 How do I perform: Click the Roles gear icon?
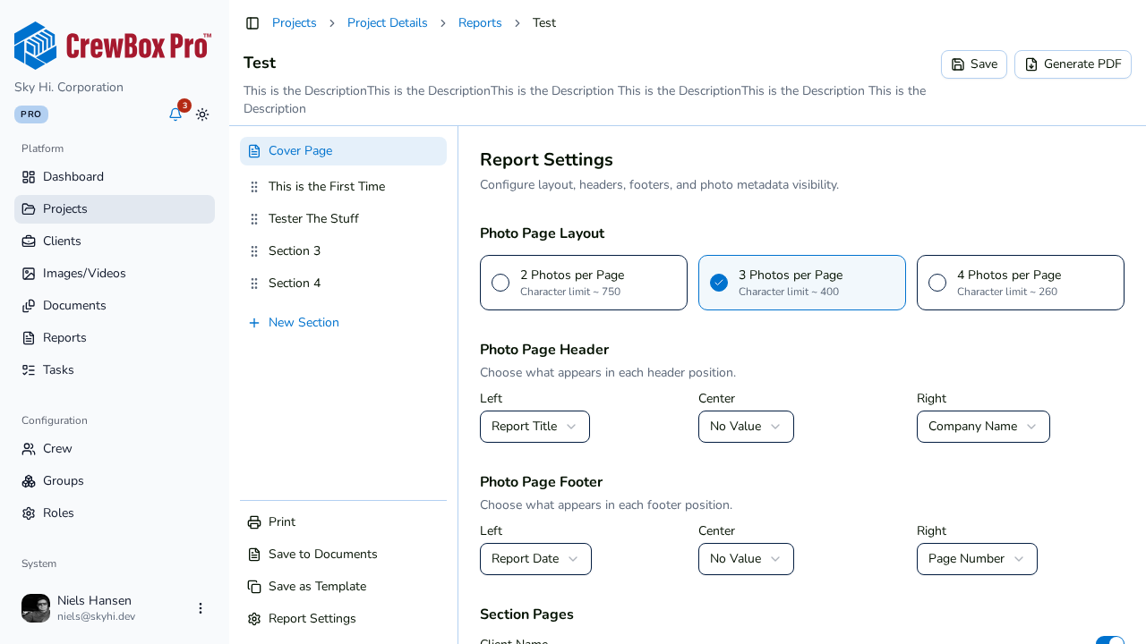click(29, 513)
